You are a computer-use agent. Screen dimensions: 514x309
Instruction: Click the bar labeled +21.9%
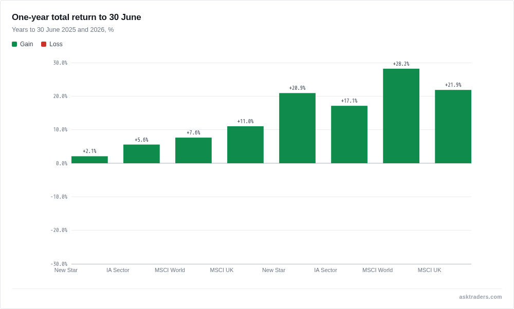pyautogui.click(x=453, y=127)
